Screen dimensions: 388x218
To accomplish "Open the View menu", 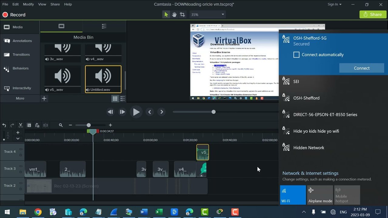I will [x=42, y=4].
